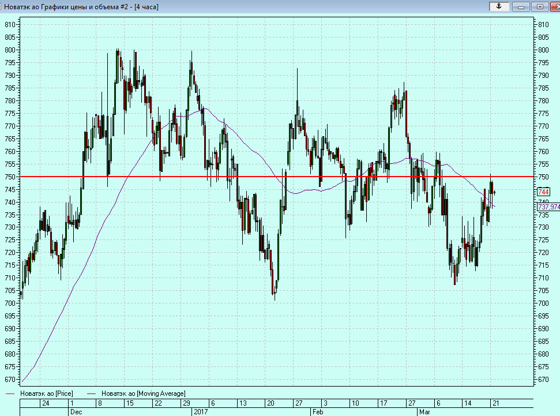Click the 690 label on the right price axis
Viewport: 560px width, 416px height.
[543, 328]
